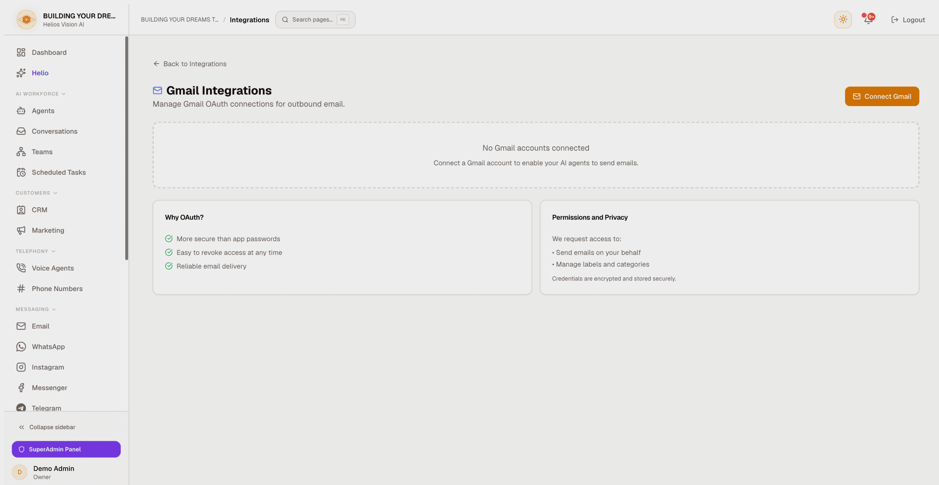Screen dimensions: 939x485
Task: Click 'More secure than app passwords' text
Action: 228,239
